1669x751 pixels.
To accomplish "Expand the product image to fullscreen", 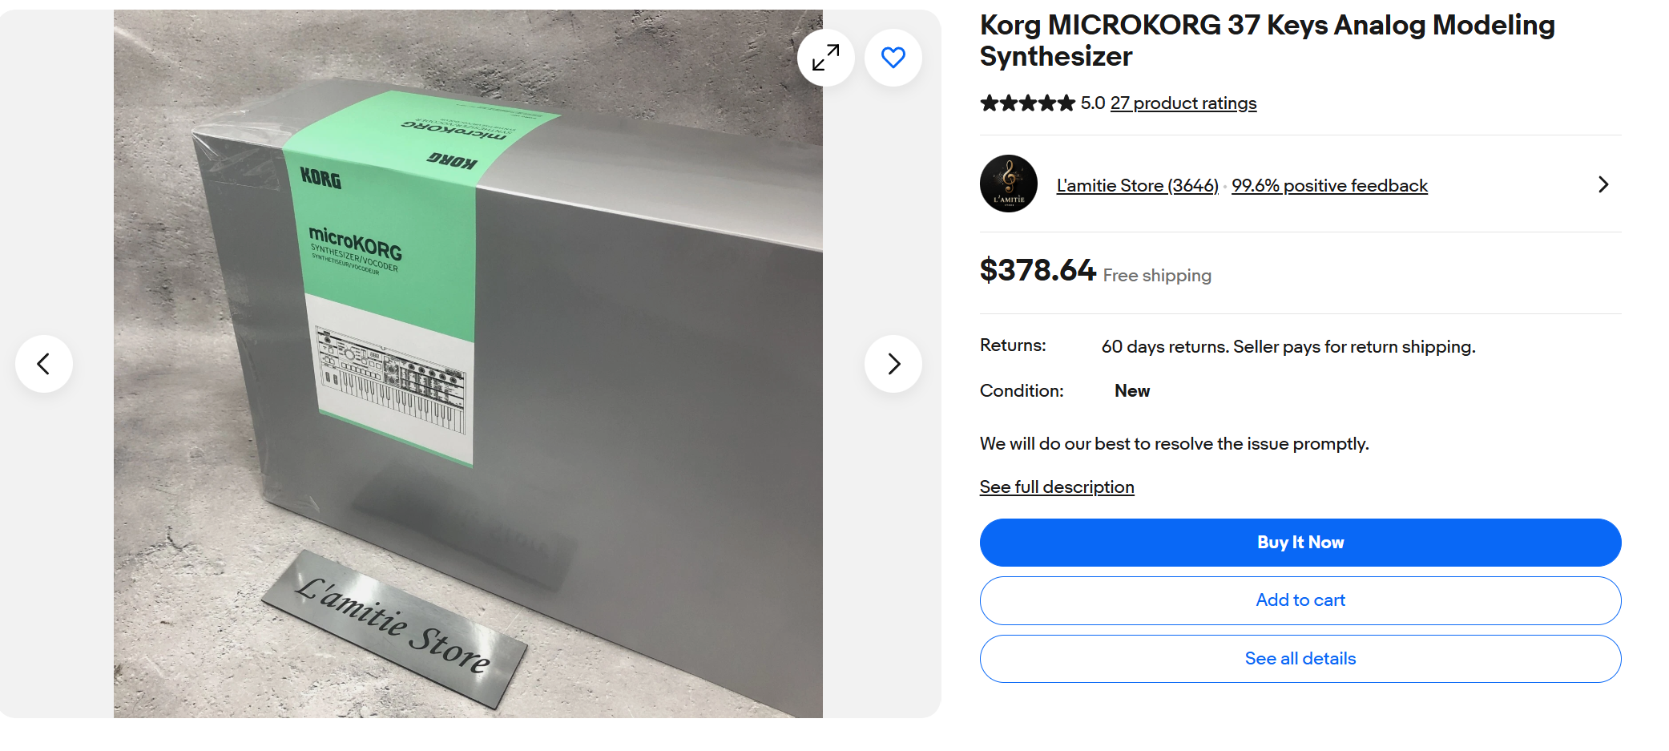I will tap(825, 58).
